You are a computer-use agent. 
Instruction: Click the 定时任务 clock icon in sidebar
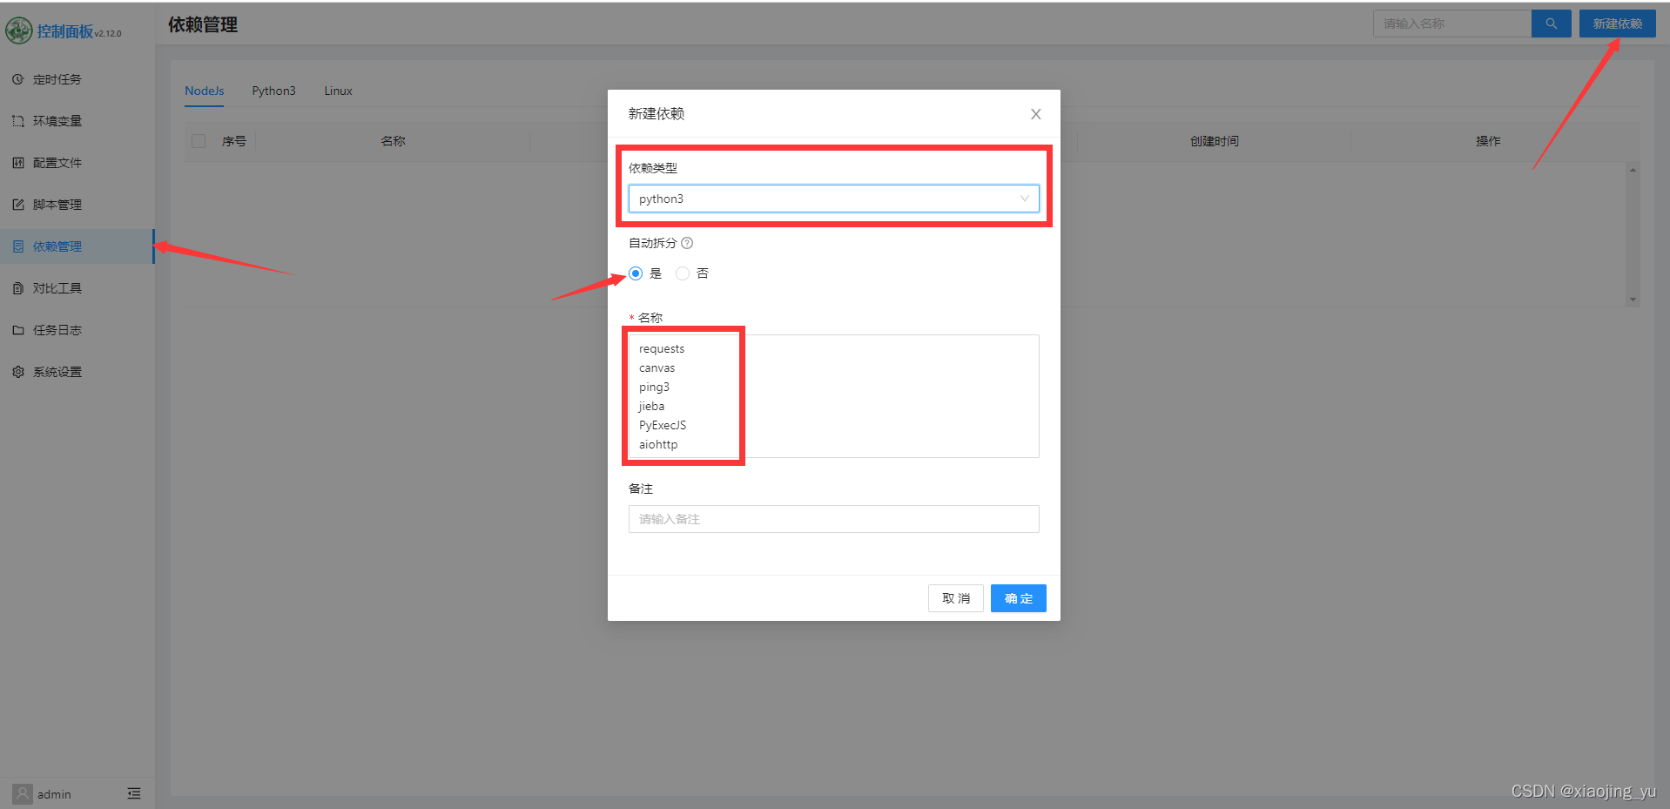click(x=18, y=79)
